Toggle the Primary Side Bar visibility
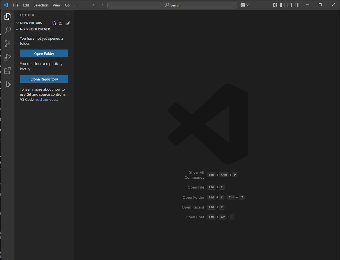Screen dimensions: 340x260 pyautogui.click(x=282, y=5)
